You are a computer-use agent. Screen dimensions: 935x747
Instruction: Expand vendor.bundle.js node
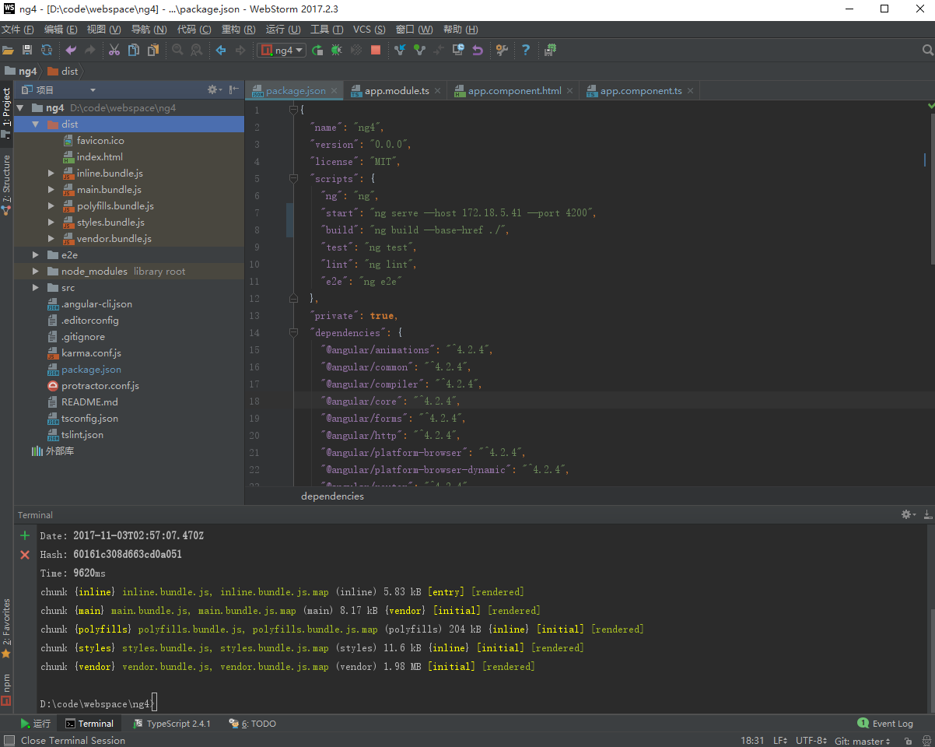[x=51, y=239]
